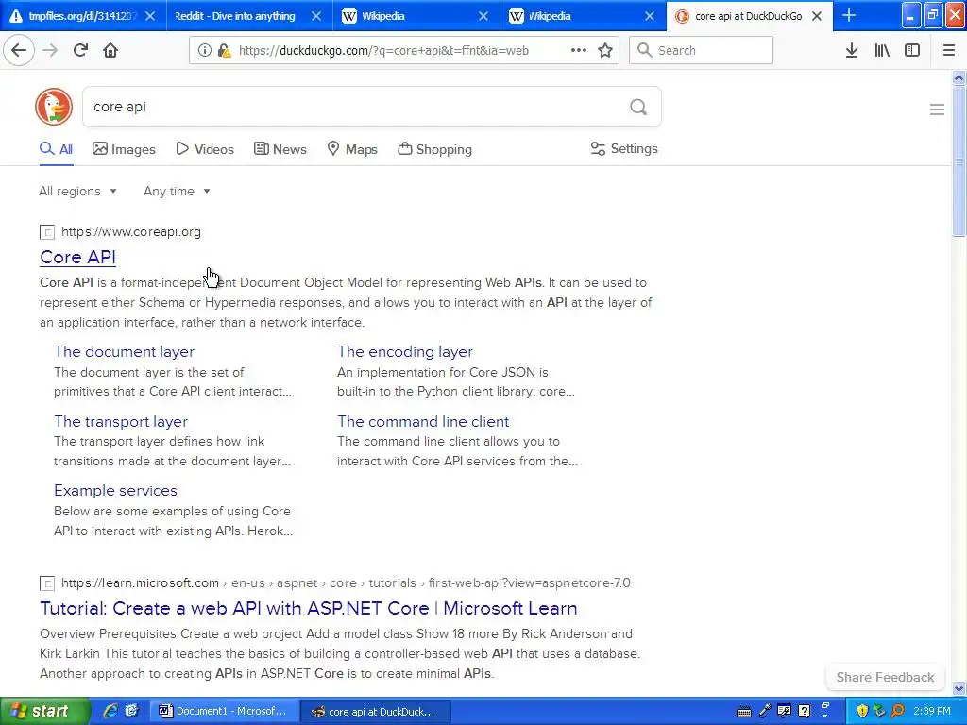Open the Library bookshelf icon
The image size is (967, 725).
pyautogui.click(x=882, y=50)
